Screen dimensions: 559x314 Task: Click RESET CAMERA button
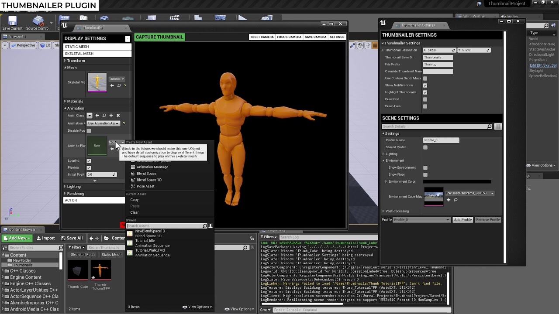[262, 37]
